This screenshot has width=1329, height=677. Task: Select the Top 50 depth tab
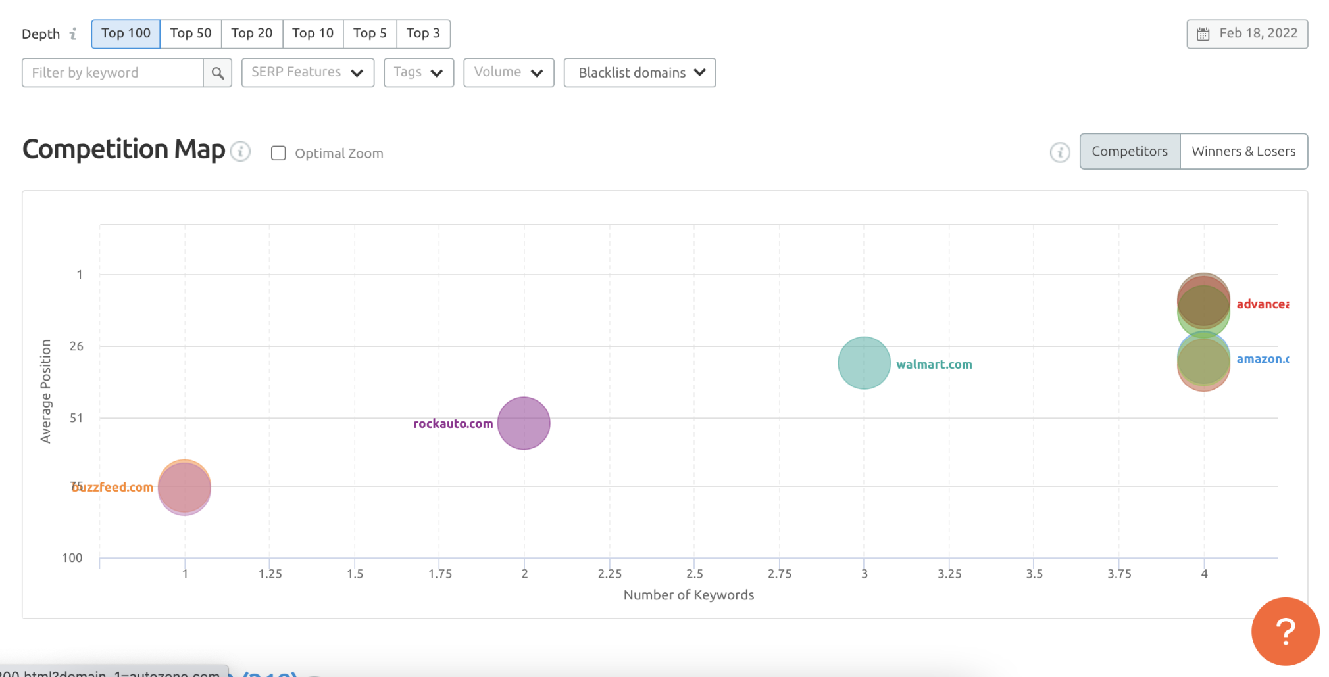(x=191, y=34)
